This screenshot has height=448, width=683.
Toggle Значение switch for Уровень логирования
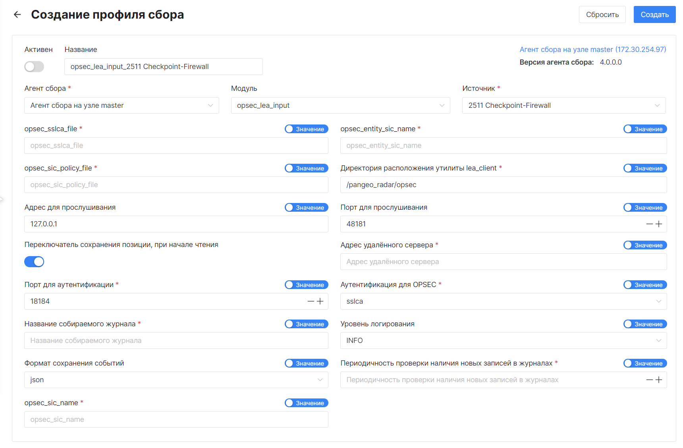[645, 324]
